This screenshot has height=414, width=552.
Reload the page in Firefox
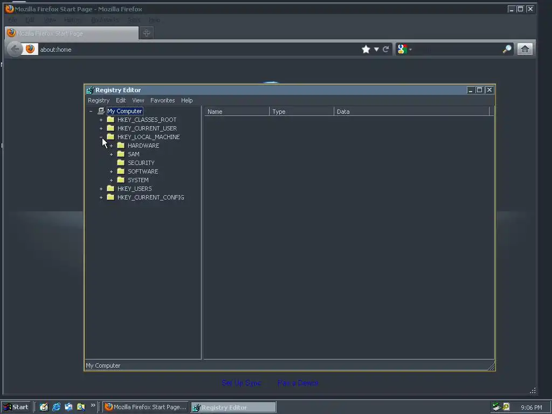tap(386, 49)
